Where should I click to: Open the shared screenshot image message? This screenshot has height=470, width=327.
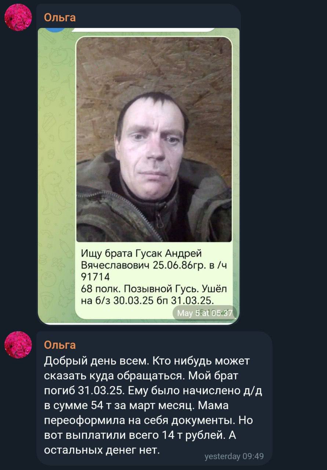tap(139, 176)
